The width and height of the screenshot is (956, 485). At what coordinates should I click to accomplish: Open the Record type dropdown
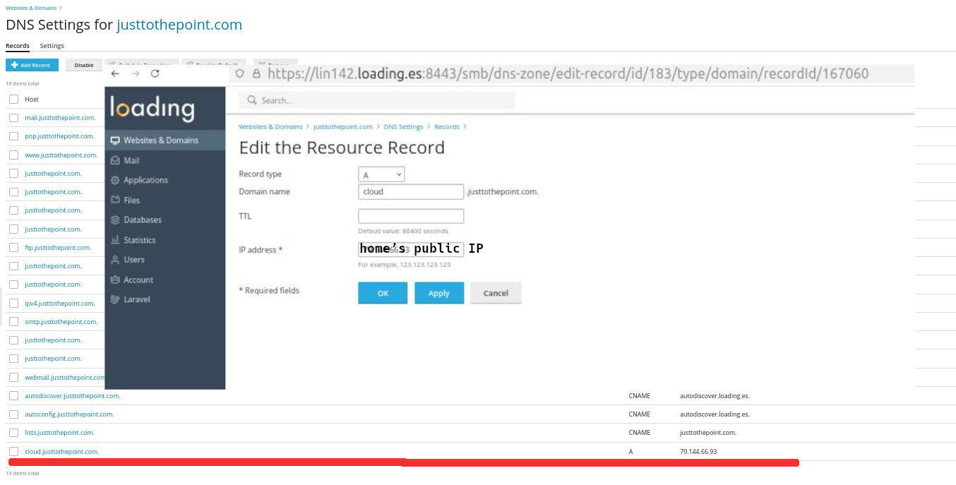coord(381,174)
